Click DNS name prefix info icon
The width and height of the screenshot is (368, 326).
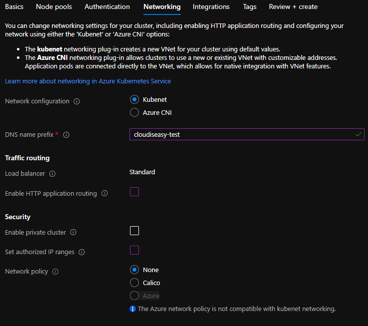(x=66, y=135)
